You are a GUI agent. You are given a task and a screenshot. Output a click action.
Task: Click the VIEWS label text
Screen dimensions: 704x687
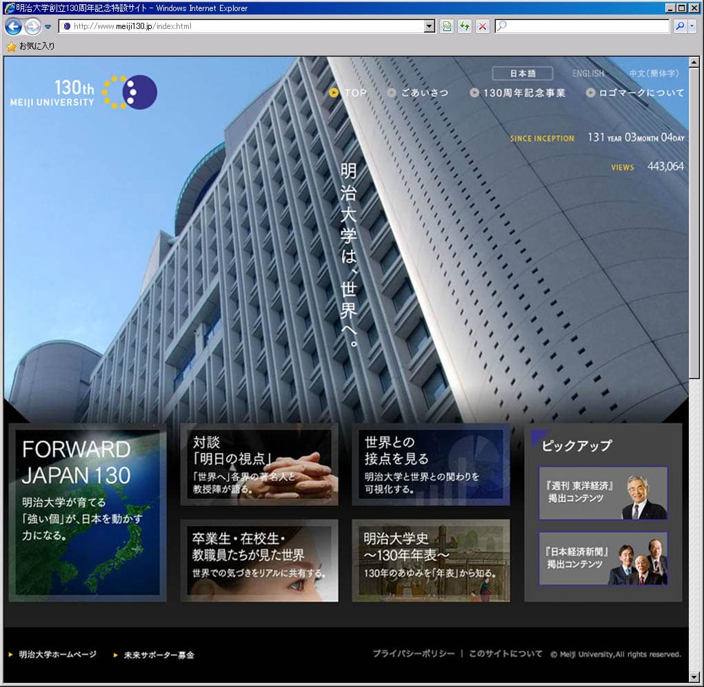tap(622, 167)
